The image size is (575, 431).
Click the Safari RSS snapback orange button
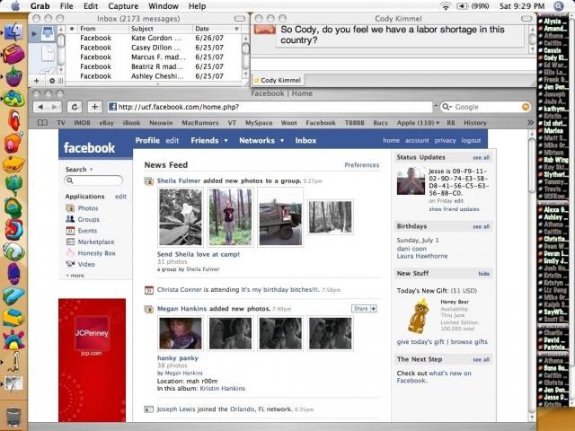(x=526, y=107)
